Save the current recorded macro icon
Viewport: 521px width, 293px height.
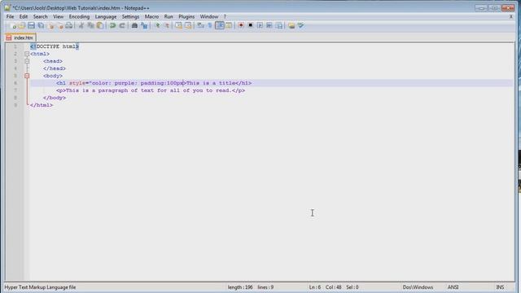pyautogui.click(x=279, y=25)
